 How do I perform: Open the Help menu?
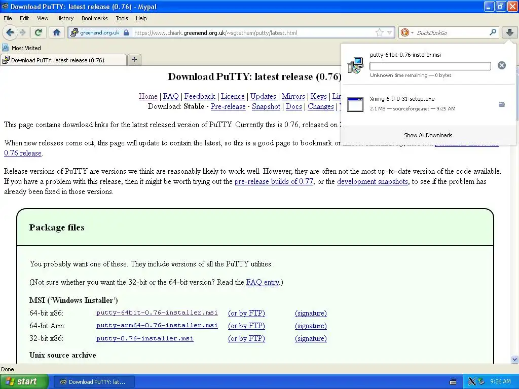(x=141, y=18)
